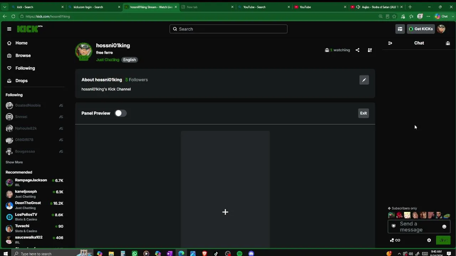
Task: Open Tuvachi recommended channel
Action: (35, 228)
